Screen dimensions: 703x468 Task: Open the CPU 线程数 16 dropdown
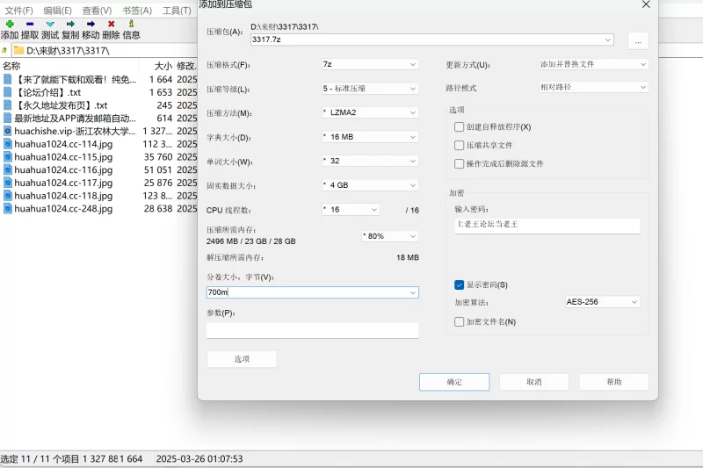click(351, 210)
